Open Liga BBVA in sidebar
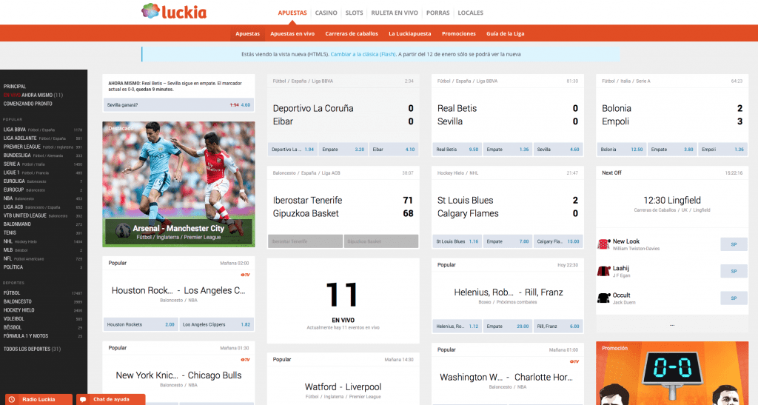 coord(42,130)
